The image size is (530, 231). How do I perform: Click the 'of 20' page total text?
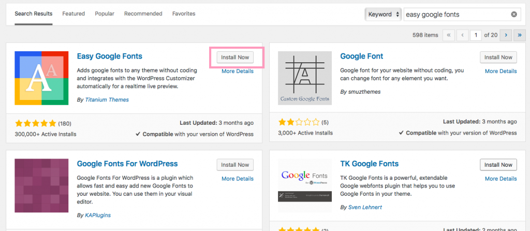pyautogui.click(x=491, y=35)
